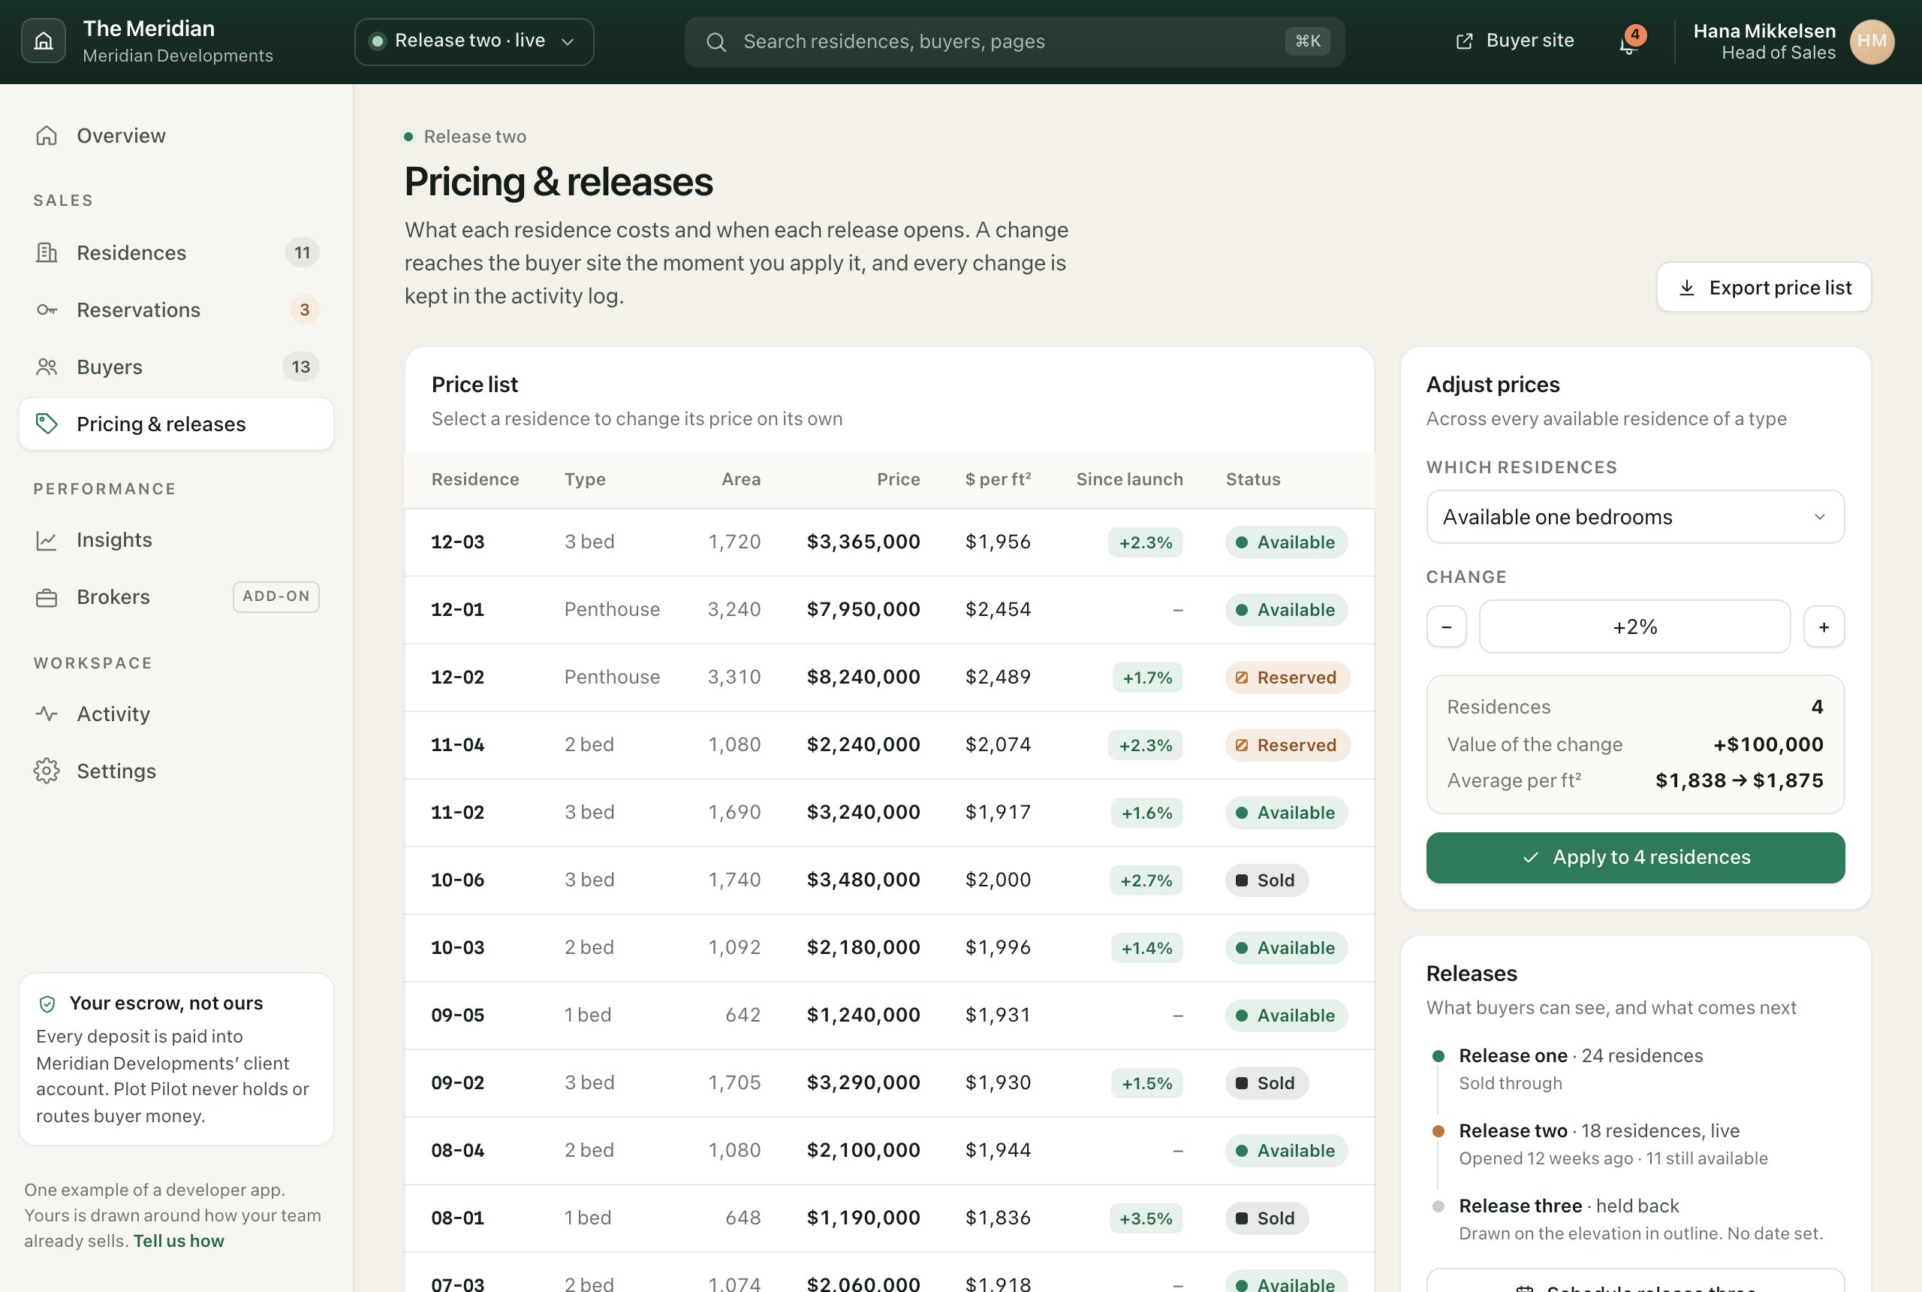Click the escrow shield icon
This screenshot has height=1292, width=1922.
coord(48,1004)
